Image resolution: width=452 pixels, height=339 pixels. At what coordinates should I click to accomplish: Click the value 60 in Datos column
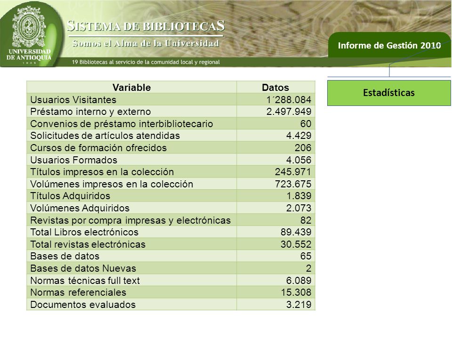point(306,124)
